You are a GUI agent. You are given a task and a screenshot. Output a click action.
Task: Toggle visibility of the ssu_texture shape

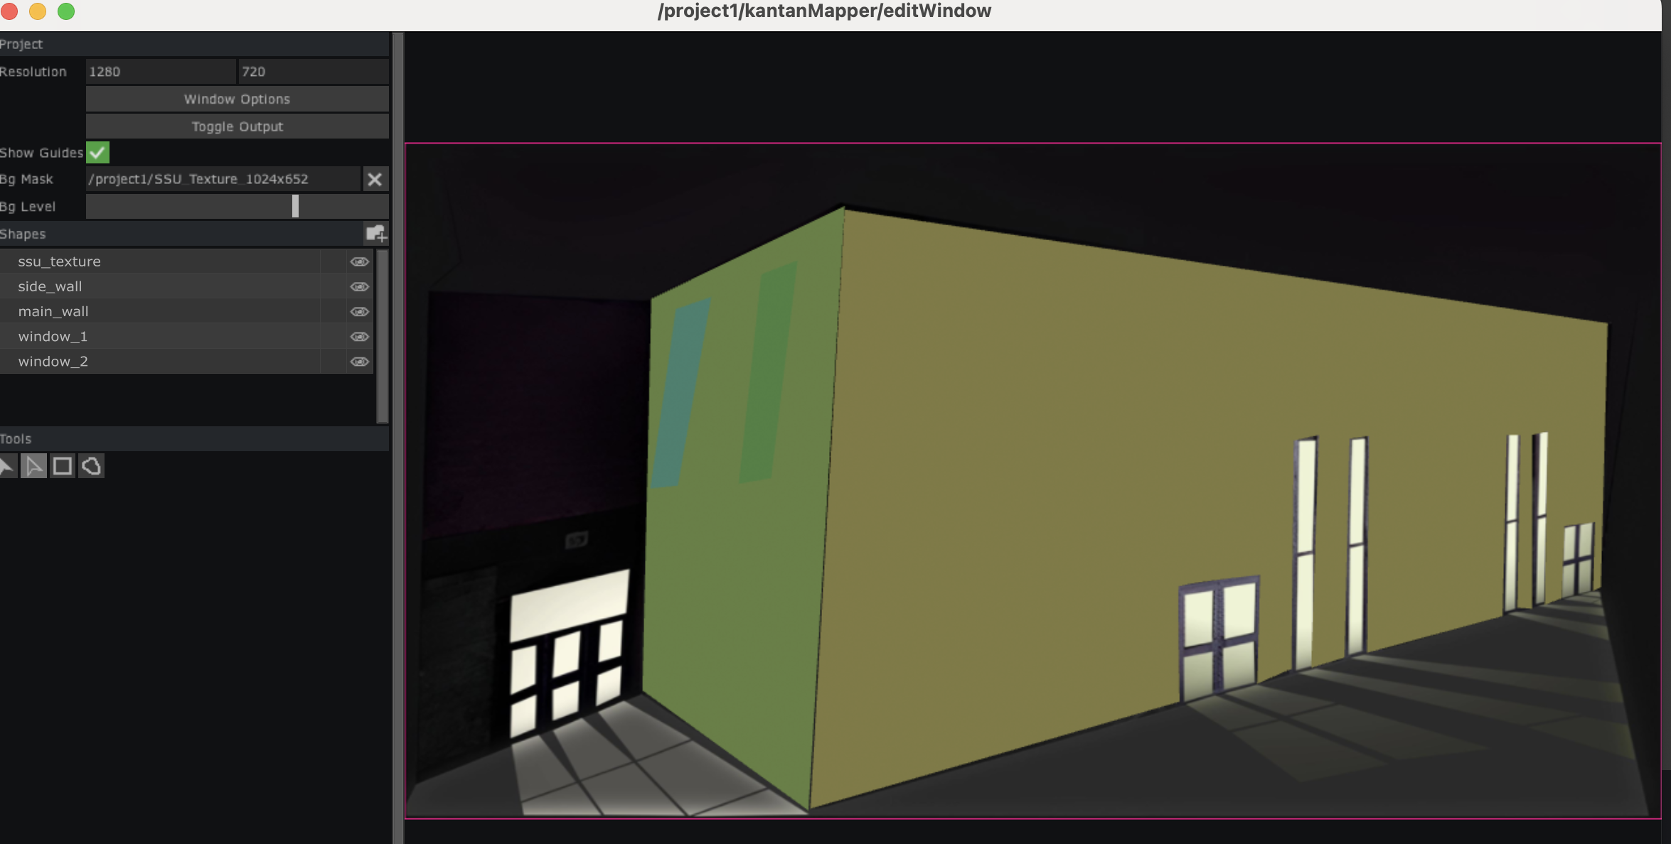tap(359, 261)
